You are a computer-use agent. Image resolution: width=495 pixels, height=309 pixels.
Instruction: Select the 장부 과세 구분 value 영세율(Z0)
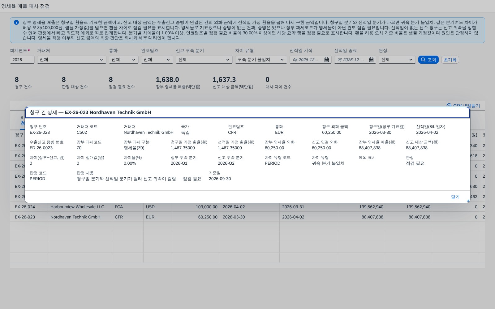pos(134,148)
